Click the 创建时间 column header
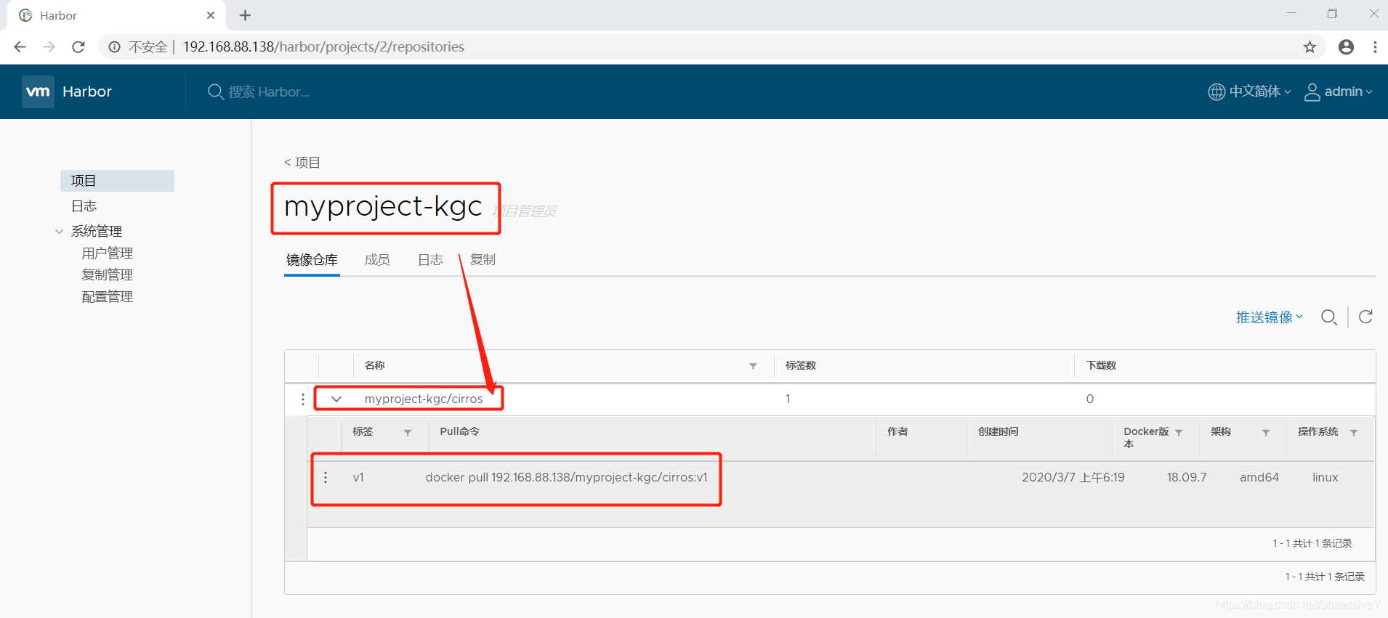The width and height of the screenshot is (1388, 618). [x=998, y=431]
